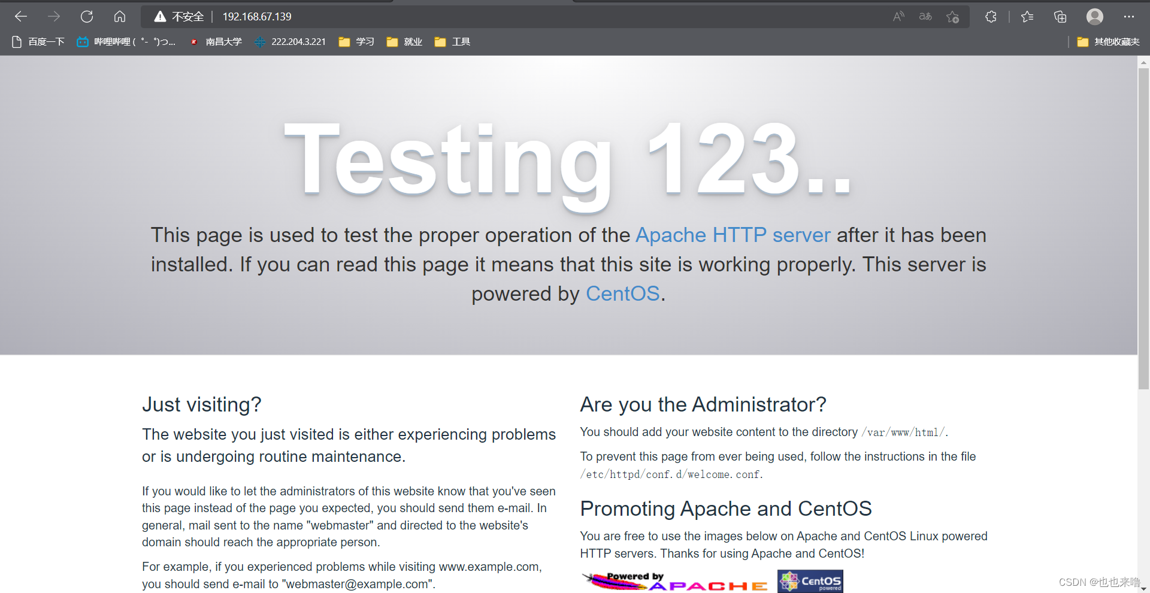This screenshot has height=593, width=1150.
Task: Open the Settings and more menu
Action: (1129, 17)
